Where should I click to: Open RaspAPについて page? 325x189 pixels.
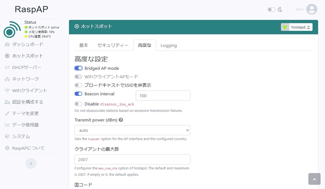coord(28,148)
